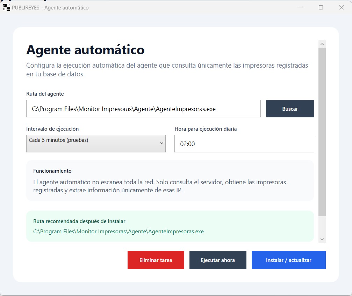Click the Intervalo de ejecución label
352x296 pixels.
coord(52,129)
